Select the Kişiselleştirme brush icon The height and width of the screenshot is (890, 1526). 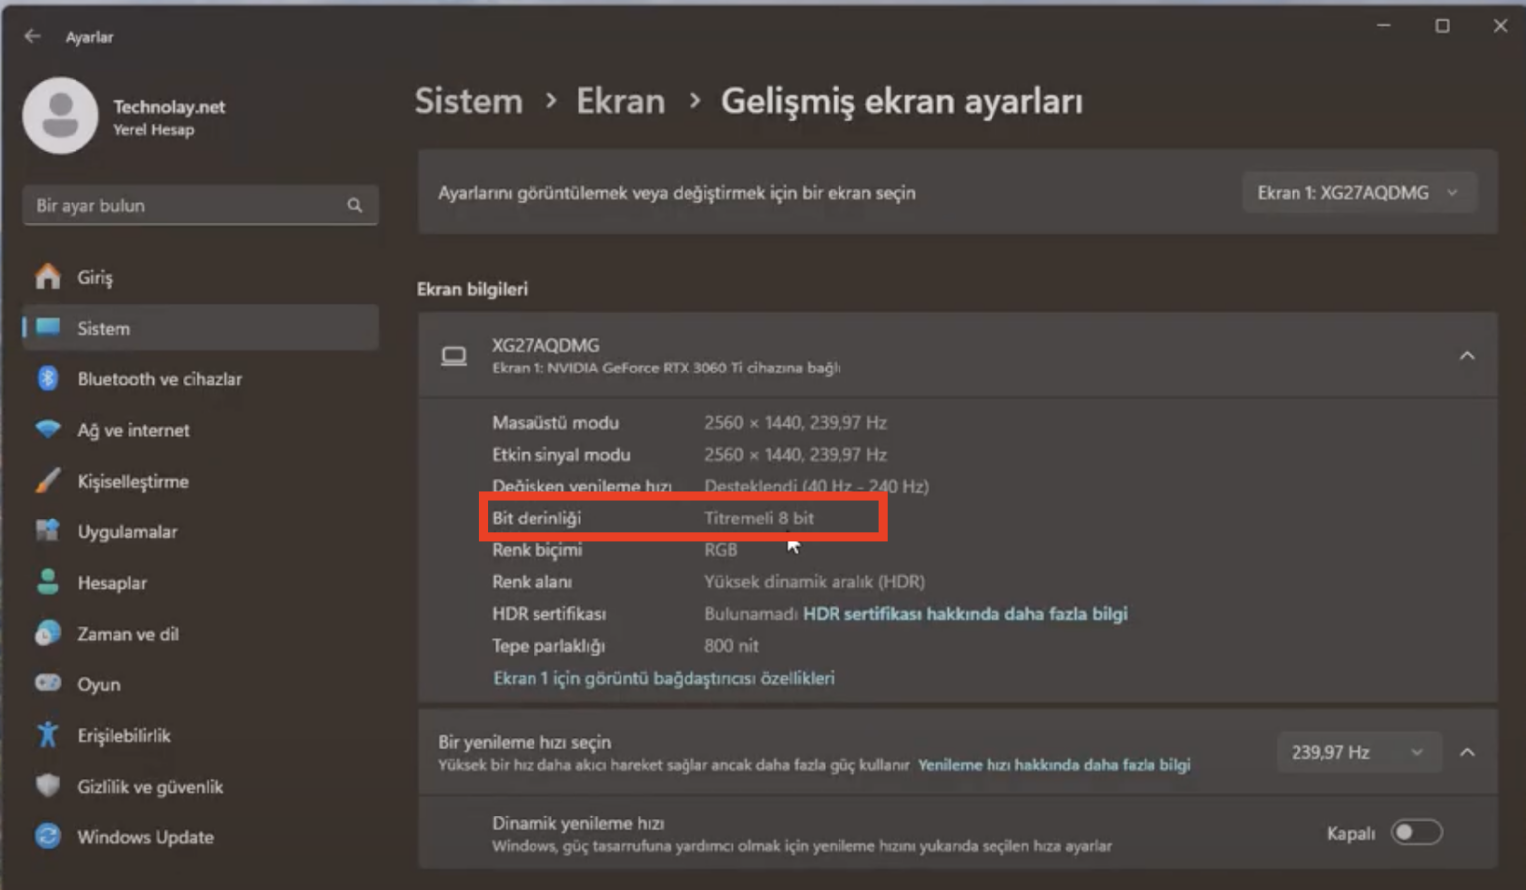[x=48, y=481]
